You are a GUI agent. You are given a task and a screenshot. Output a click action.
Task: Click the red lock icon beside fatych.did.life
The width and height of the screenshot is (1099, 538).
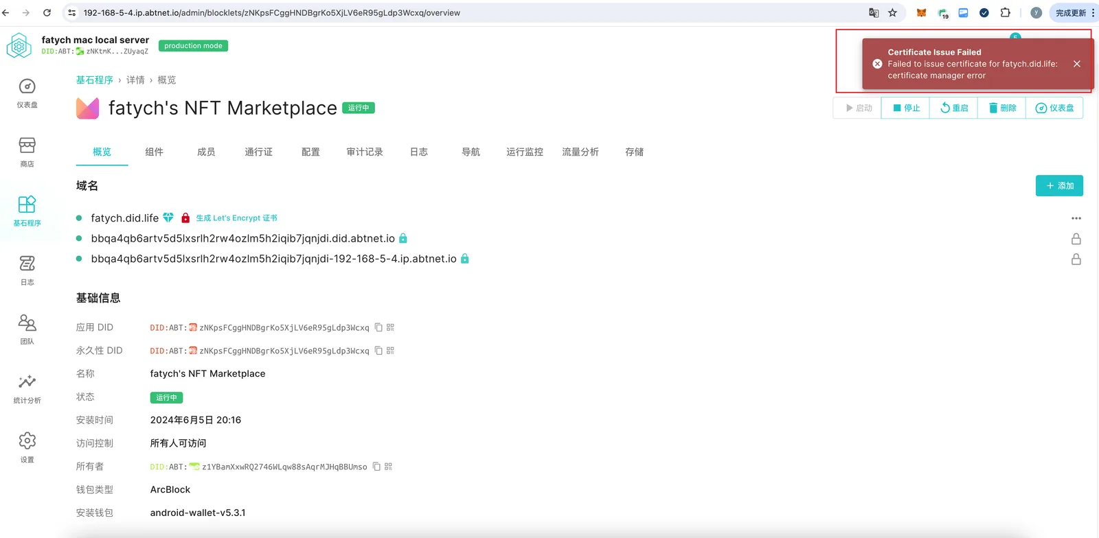185,218
